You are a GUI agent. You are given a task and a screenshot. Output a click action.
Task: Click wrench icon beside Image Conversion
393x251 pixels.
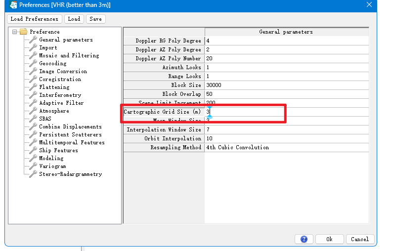(33, 71)
